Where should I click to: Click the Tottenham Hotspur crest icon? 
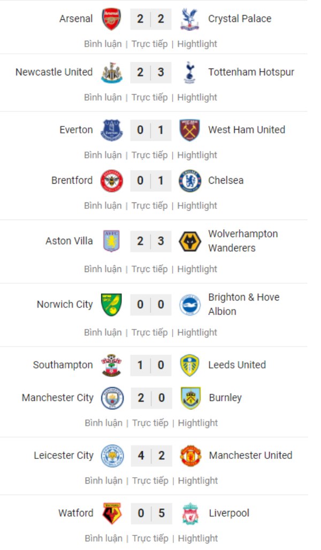(189, 72)
